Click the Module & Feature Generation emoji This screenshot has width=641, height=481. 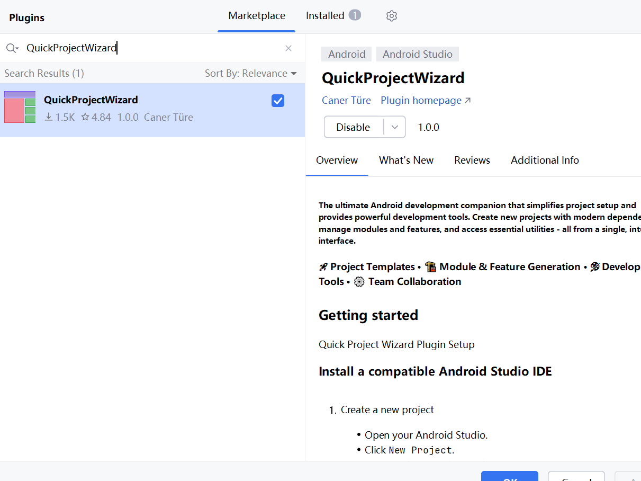[x=430, y=267]
